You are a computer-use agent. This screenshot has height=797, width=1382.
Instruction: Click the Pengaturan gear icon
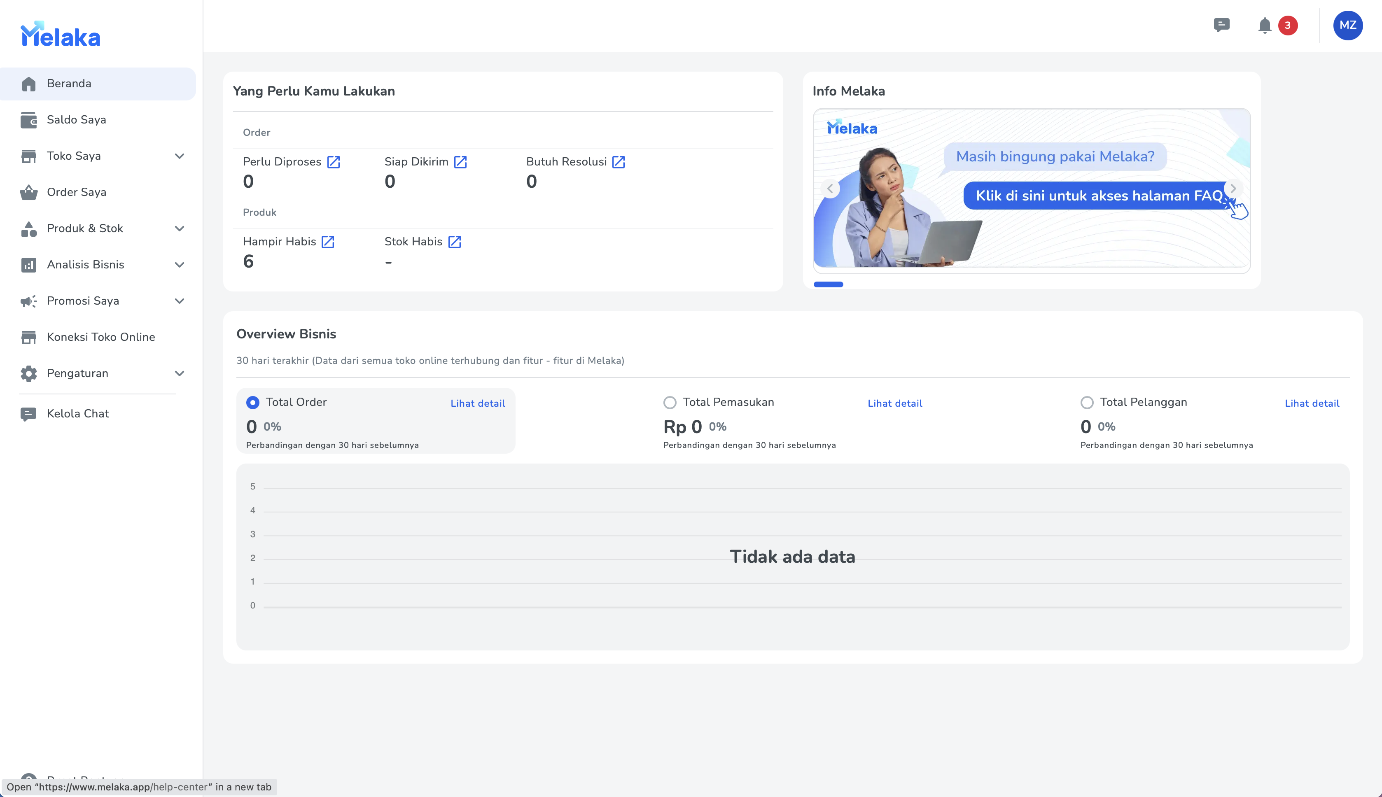click(x=28, y=373)
